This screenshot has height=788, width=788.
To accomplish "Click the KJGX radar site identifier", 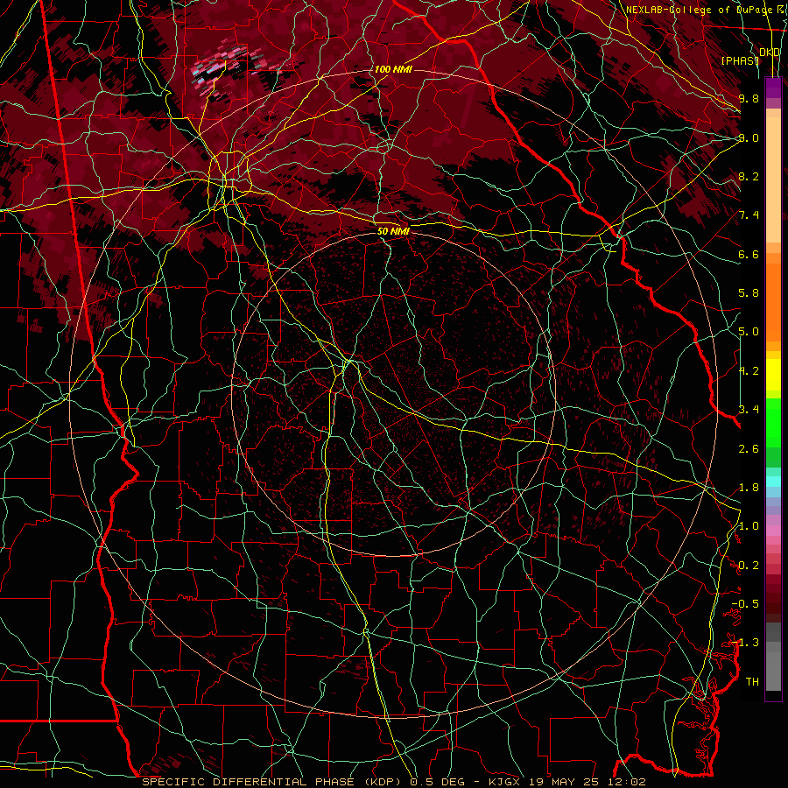I will [x=506, y=782].
